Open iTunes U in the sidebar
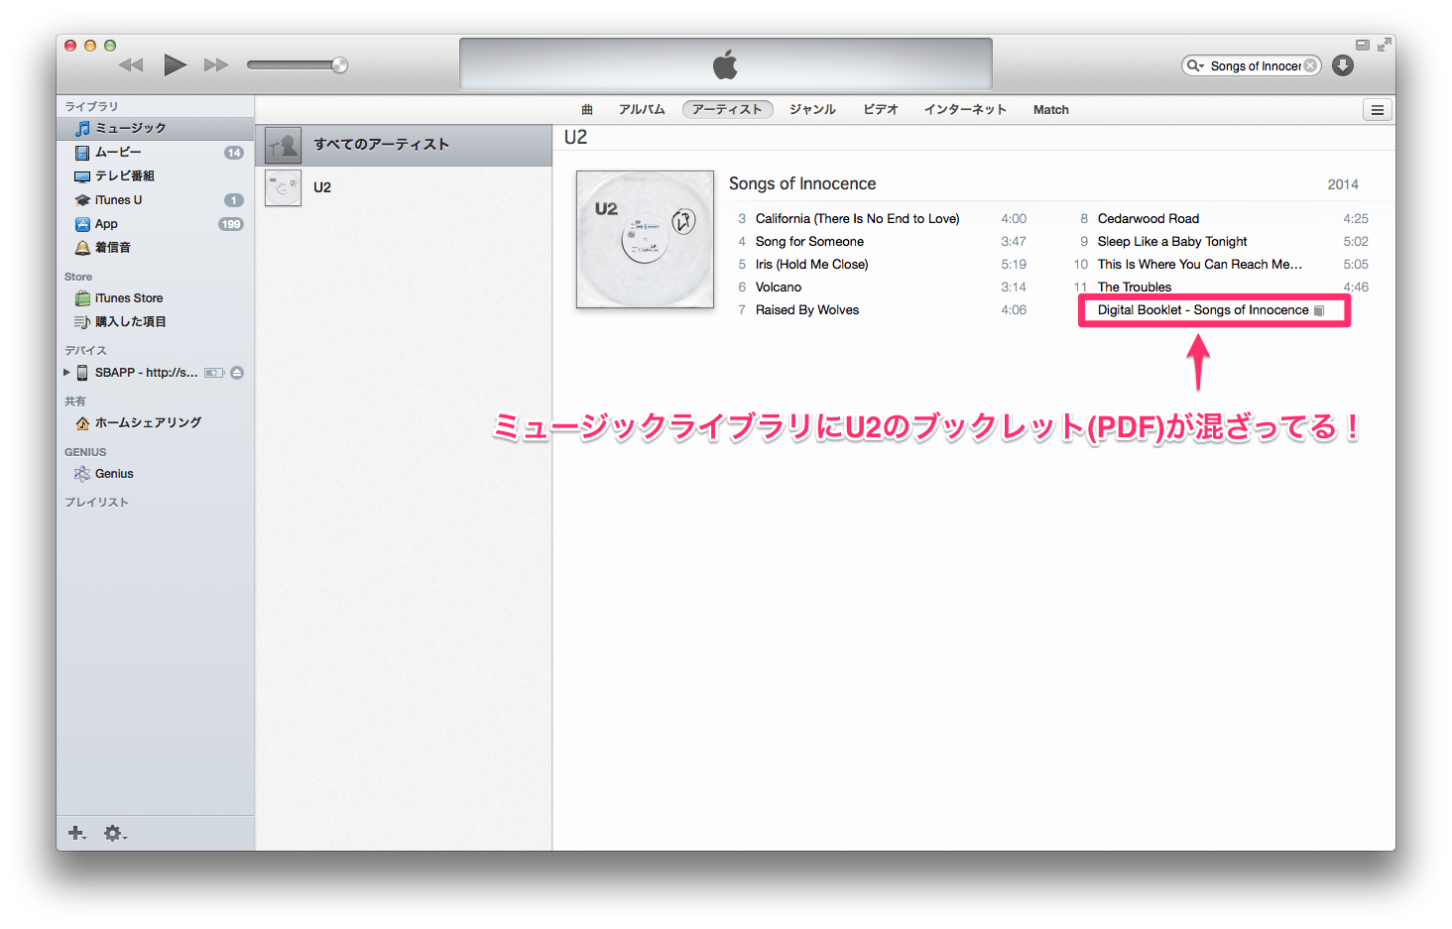The height and width of the screenshot is (929, 1452). point(156,199)
